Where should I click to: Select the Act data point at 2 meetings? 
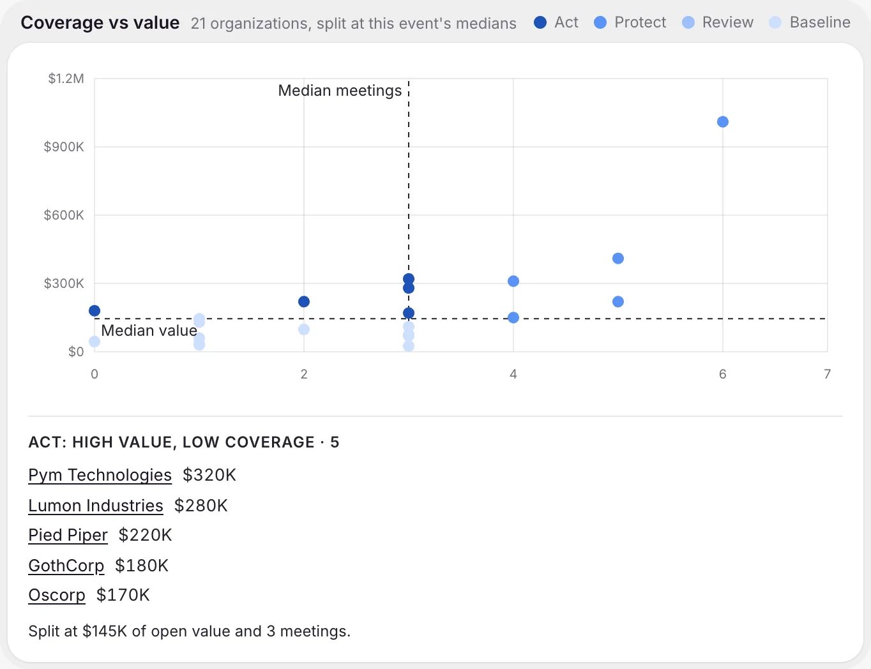coord(304,302)
